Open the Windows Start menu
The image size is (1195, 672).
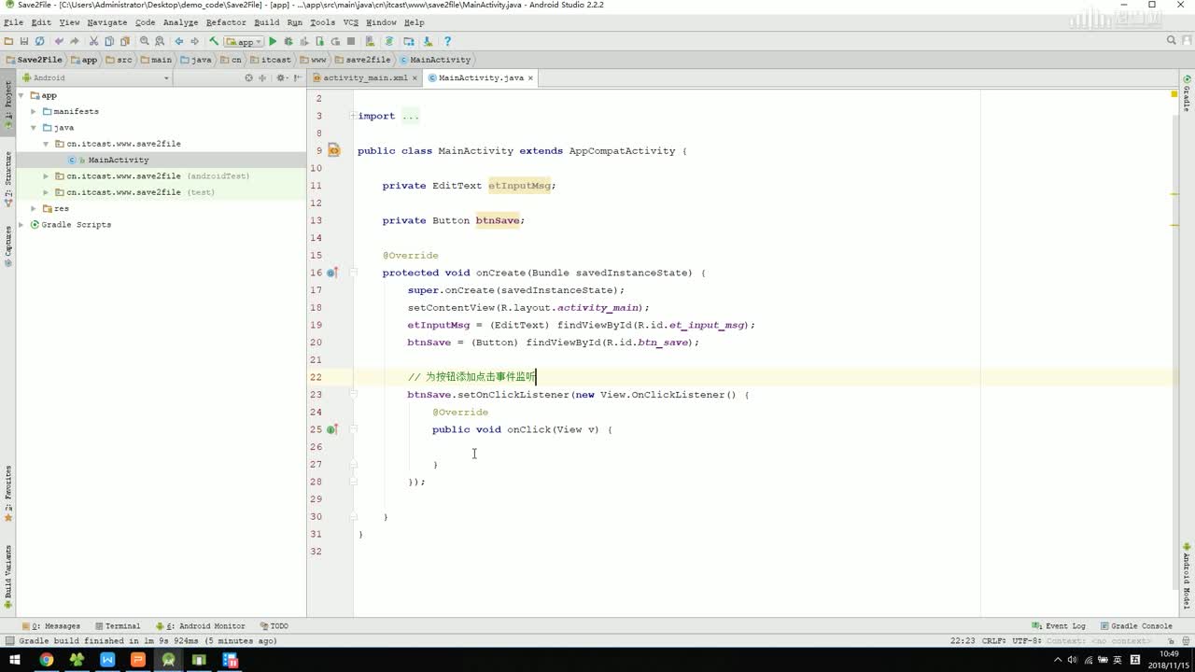[15, 660]
